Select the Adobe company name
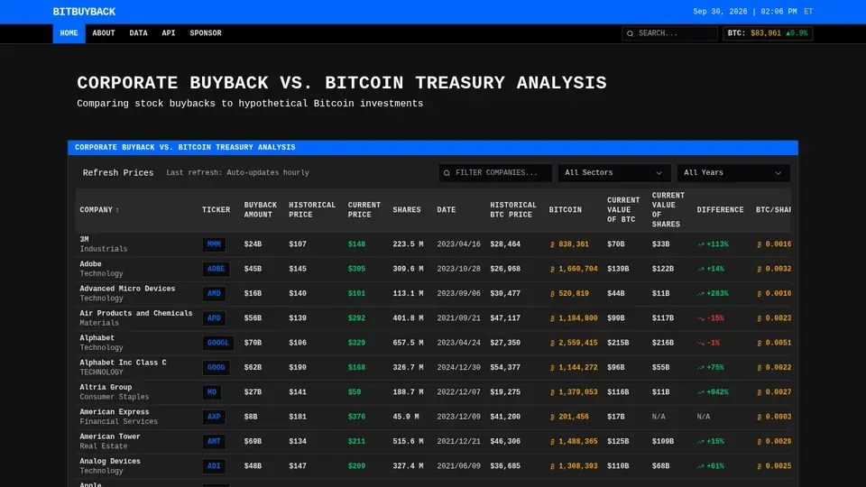 tap(90, 264)
